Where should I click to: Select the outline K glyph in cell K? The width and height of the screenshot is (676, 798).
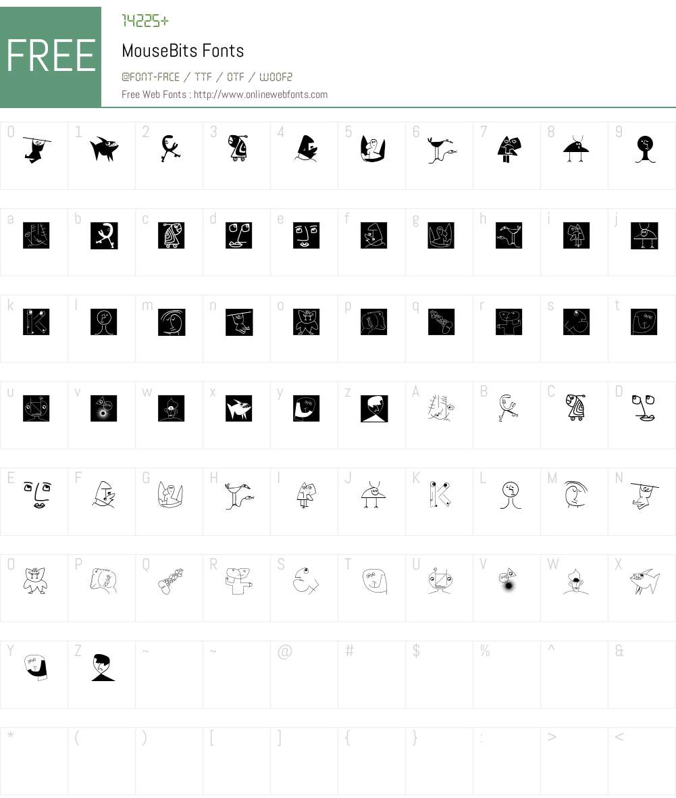440,494
